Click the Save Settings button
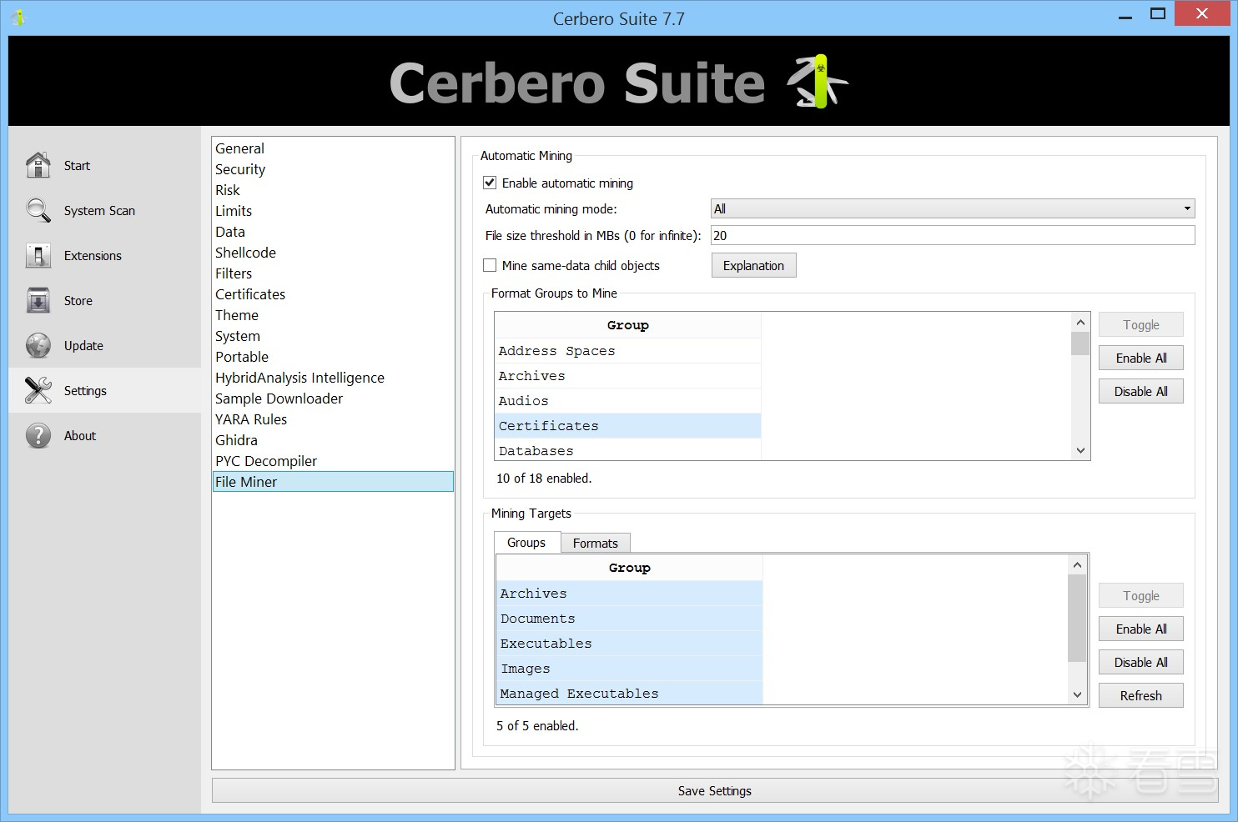This screenshot has width=1238, height=822. coord(714,791)
